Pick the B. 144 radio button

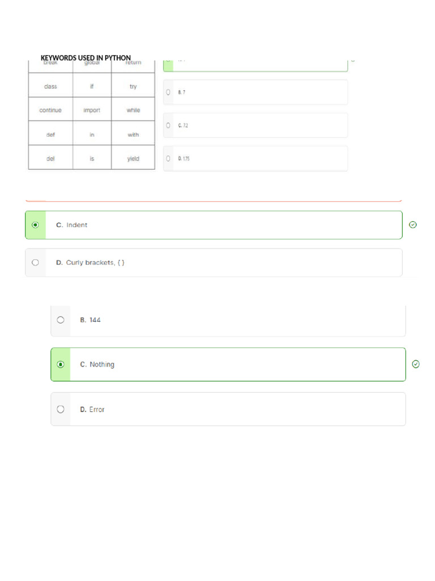pyautogui.click(x=61, y=320)
